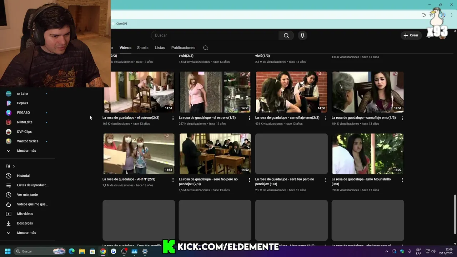
Task: Play camuflaje emo(1/3) video thumbnail
Action: pos(368,92)
